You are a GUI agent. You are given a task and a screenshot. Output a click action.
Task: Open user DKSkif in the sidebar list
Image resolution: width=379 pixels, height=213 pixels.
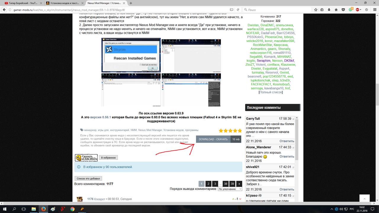(x=289, y=61)
